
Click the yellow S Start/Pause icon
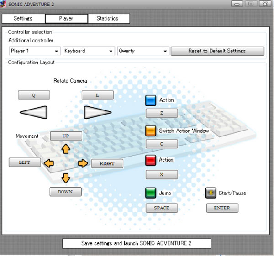pos(211,193)
